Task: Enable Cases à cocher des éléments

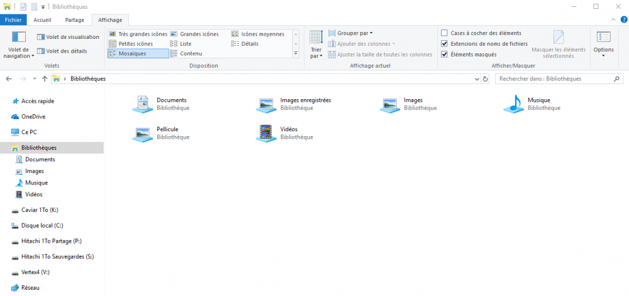Action: pyautogui.click(x=445, y=33)
